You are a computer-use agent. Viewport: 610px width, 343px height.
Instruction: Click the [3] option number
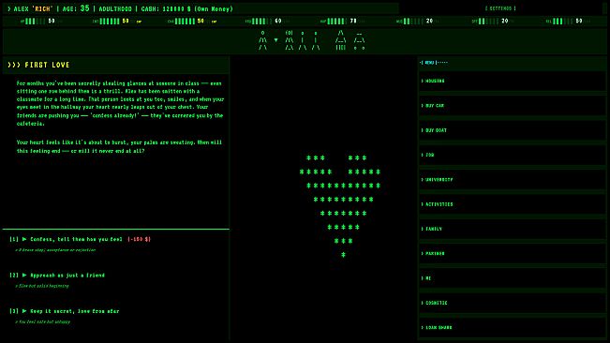click(14, 311)
